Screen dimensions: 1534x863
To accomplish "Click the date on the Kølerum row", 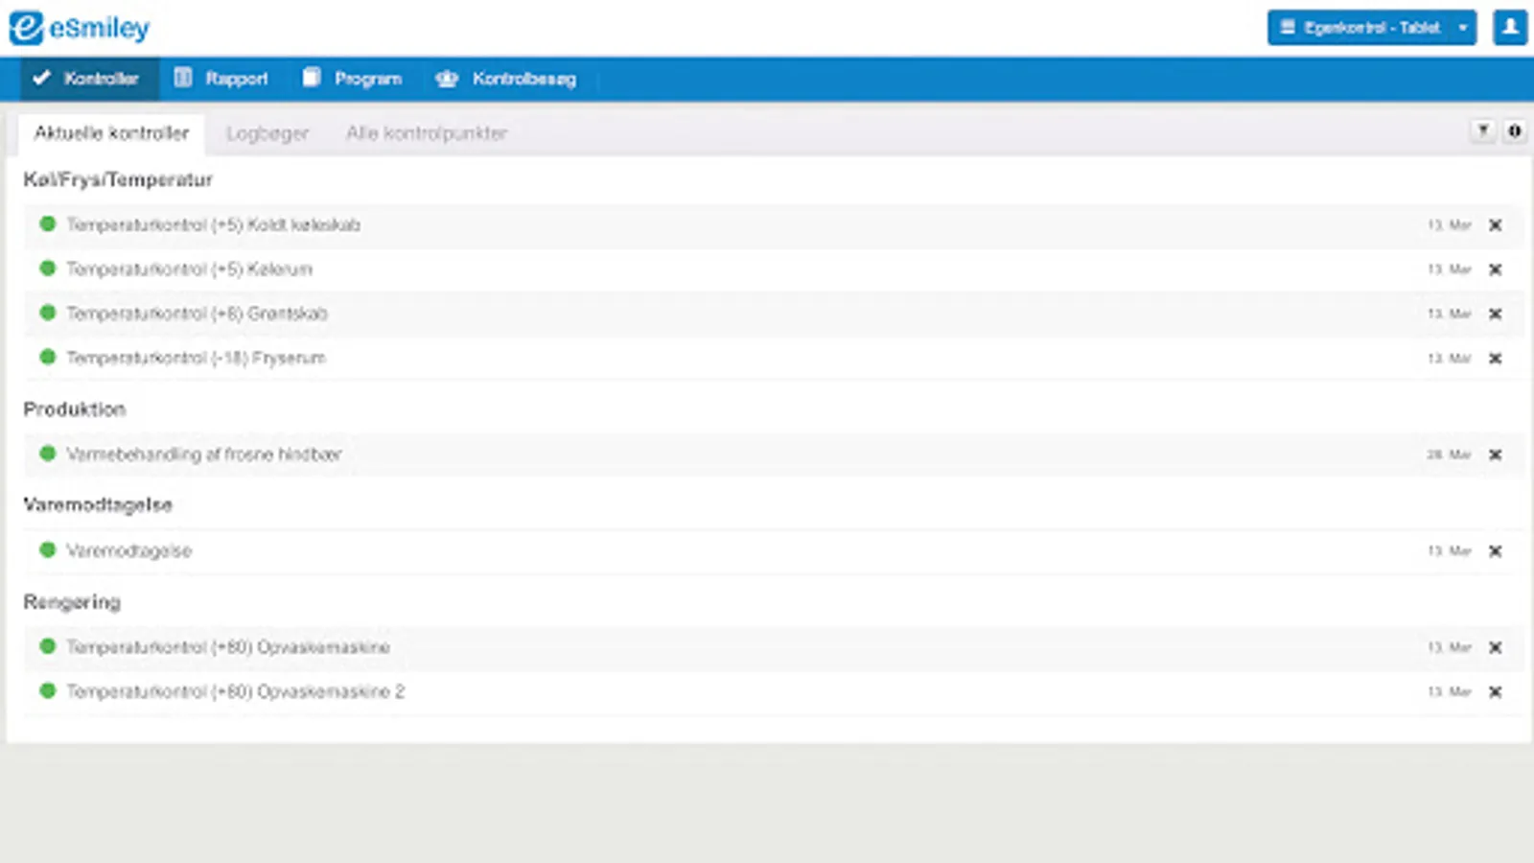I will click(x=1449, y=269).
